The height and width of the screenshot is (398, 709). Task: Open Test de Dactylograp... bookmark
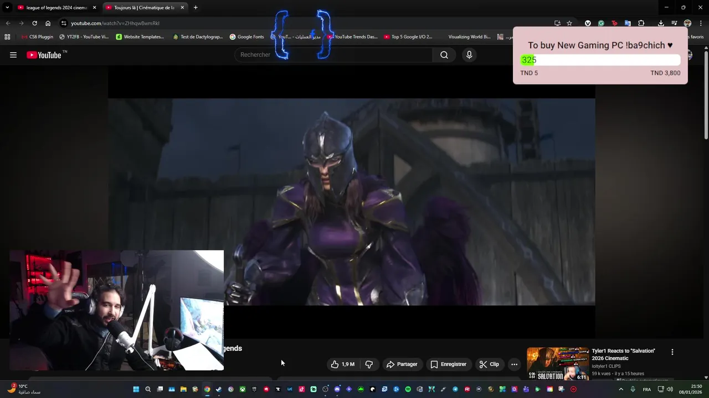[x=198, y=37]
